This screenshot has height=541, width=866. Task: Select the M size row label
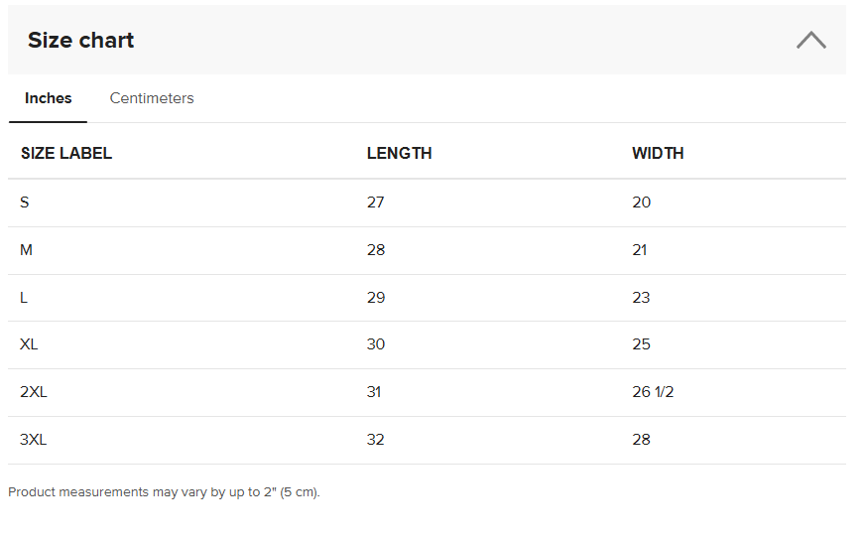[x=26, y=250]
